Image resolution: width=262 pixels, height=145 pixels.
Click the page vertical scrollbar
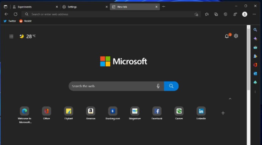click(248, 71)
